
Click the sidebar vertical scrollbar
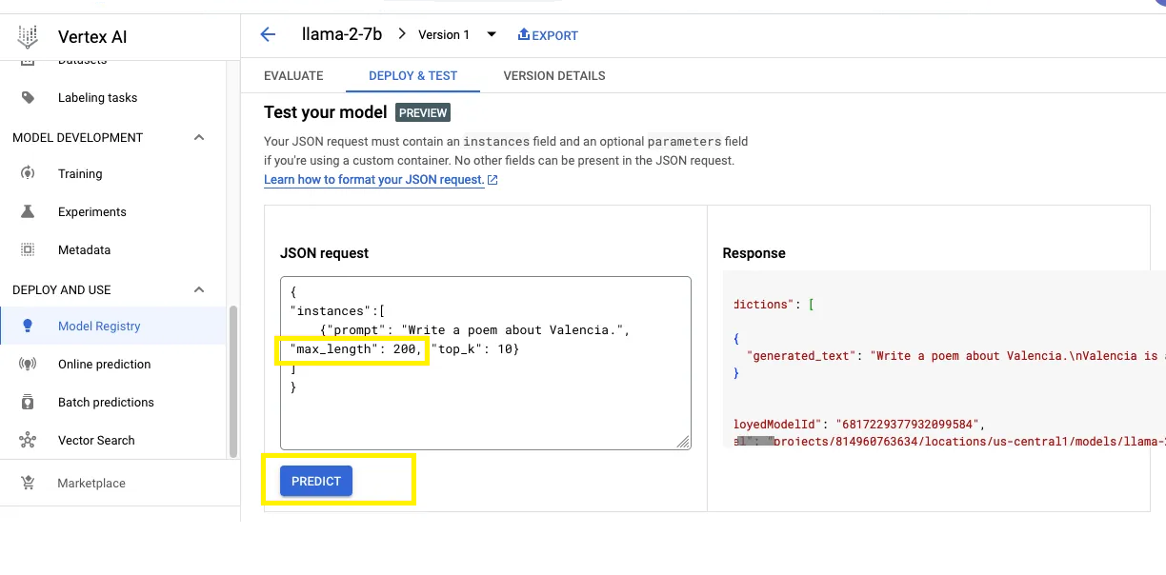click(x=233, y=381)
